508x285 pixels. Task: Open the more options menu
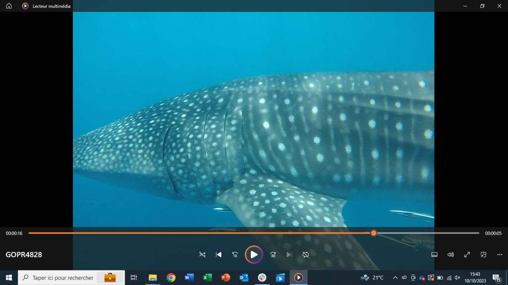click(x=500, y=255)
